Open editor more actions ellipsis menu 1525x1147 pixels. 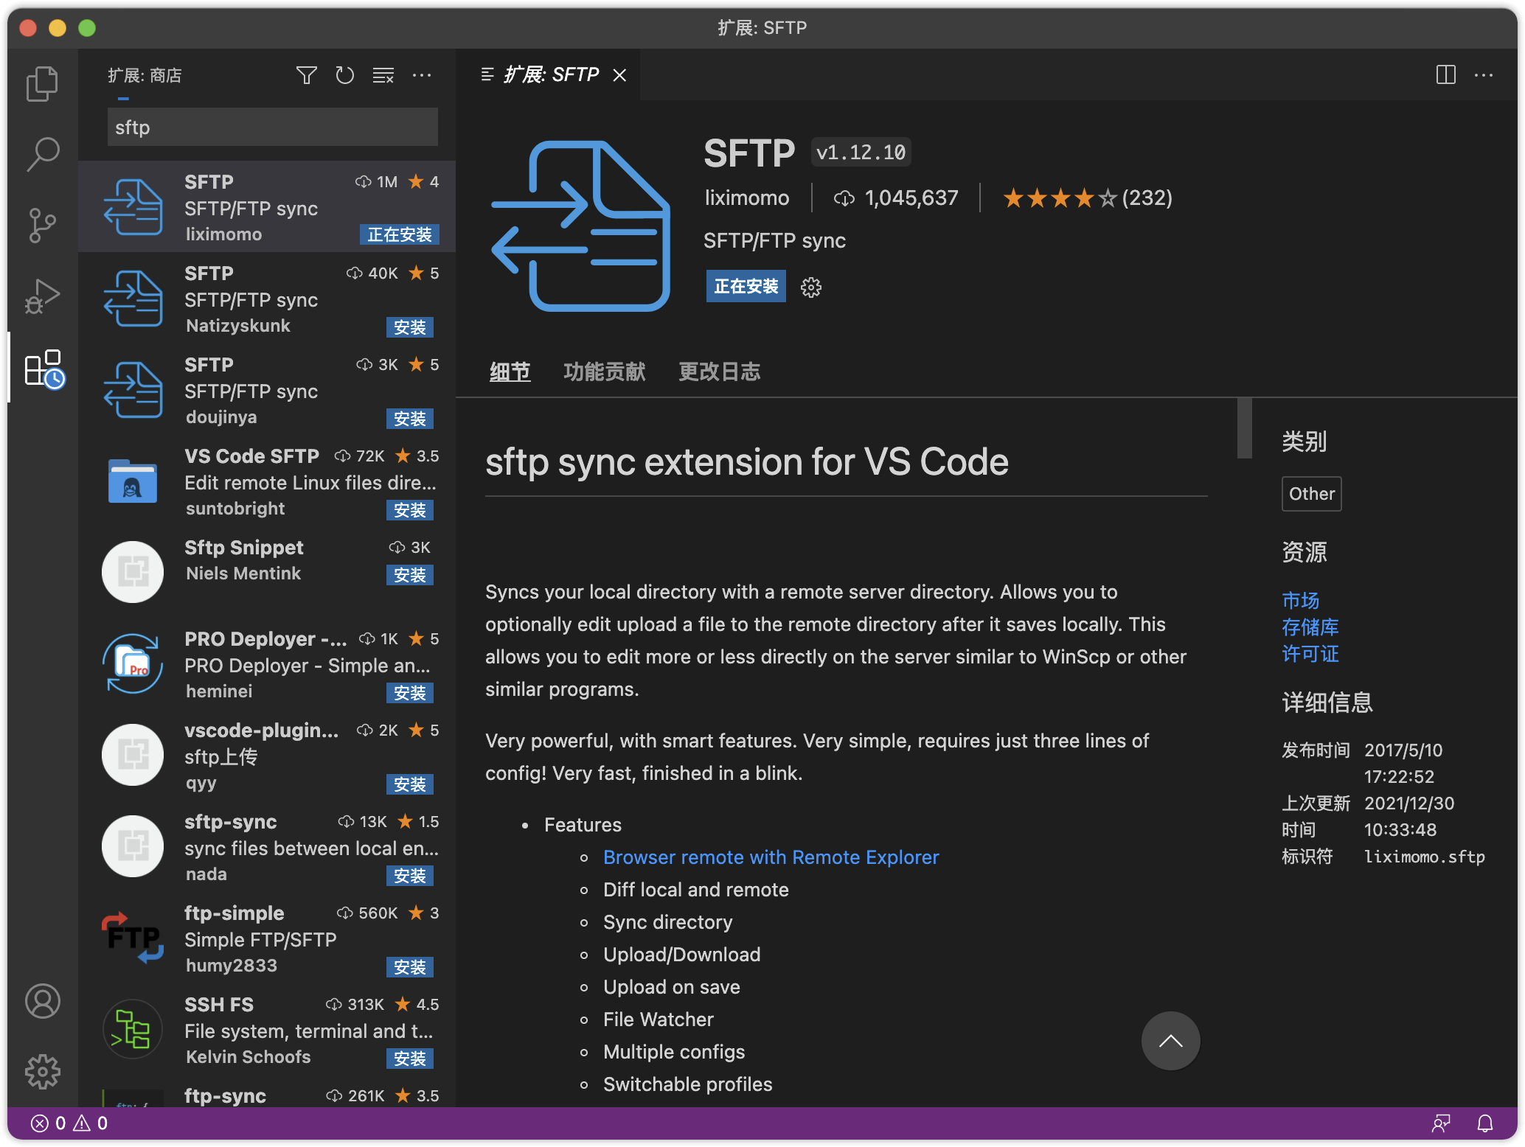tap(1483, 75)
